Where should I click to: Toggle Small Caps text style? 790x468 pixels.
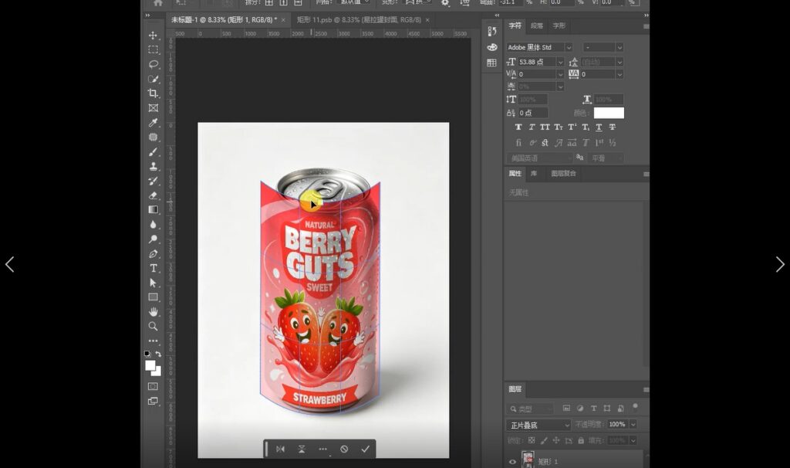[x=559, y=127]
